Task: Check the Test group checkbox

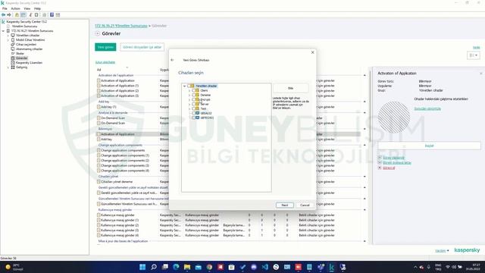Action: coord(194,108)
